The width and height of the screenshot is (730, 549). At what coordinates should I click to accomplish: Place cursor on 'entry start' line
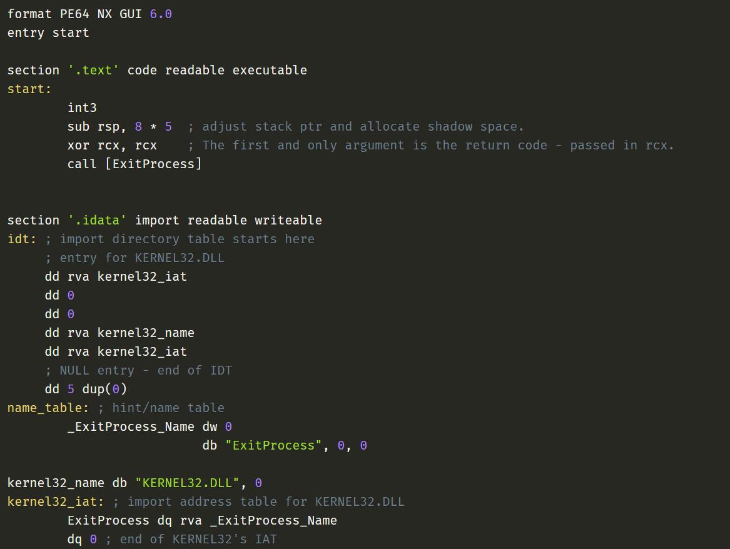point(48,33)
